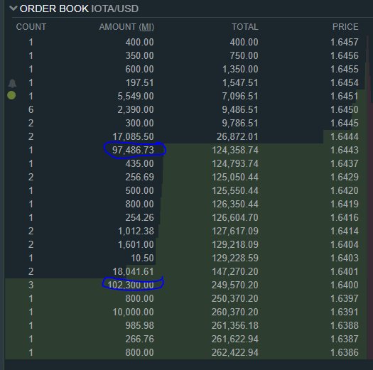Select price 1.6455
This screenshot has height=370, width=373.
coord(344,69)
